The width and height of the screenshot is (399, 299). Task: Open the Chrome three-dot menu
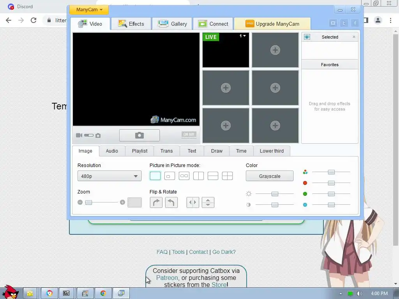(x=390, y=20)
